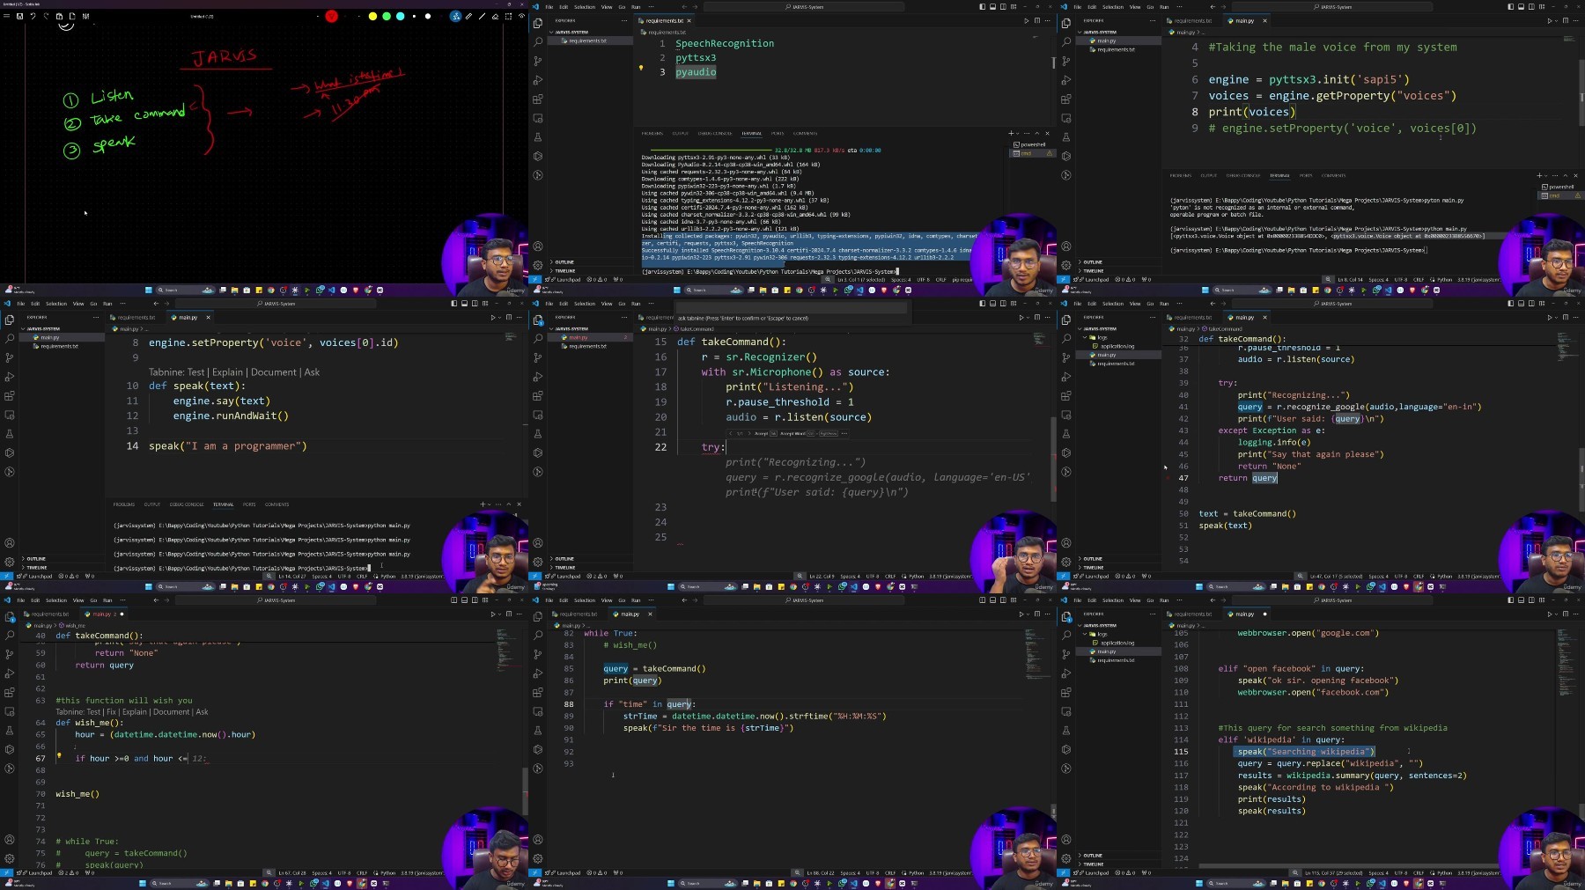1585x890 pixels.
Task: Click Tabnine's Fix link above def wish_me()
Action: [112, 711]
